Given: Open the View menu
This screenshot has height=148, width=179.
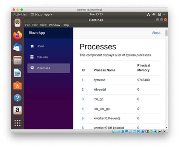Looking at the screenshot, I should click(x=43, y=25).
